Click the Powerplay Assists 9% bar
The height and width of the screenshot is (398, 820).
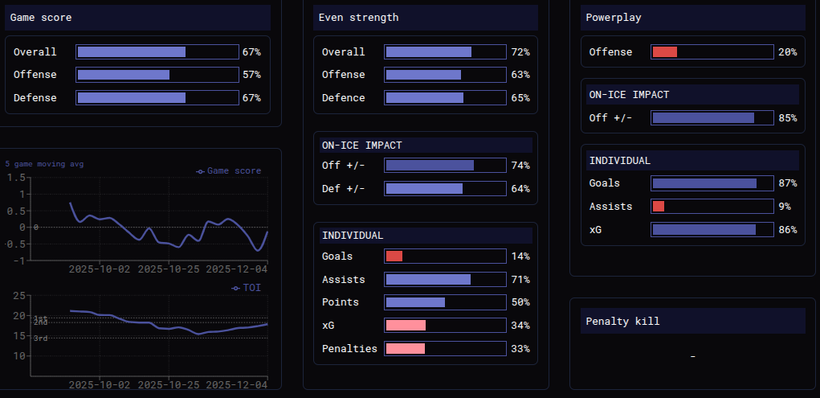click(x=712, y=207)
